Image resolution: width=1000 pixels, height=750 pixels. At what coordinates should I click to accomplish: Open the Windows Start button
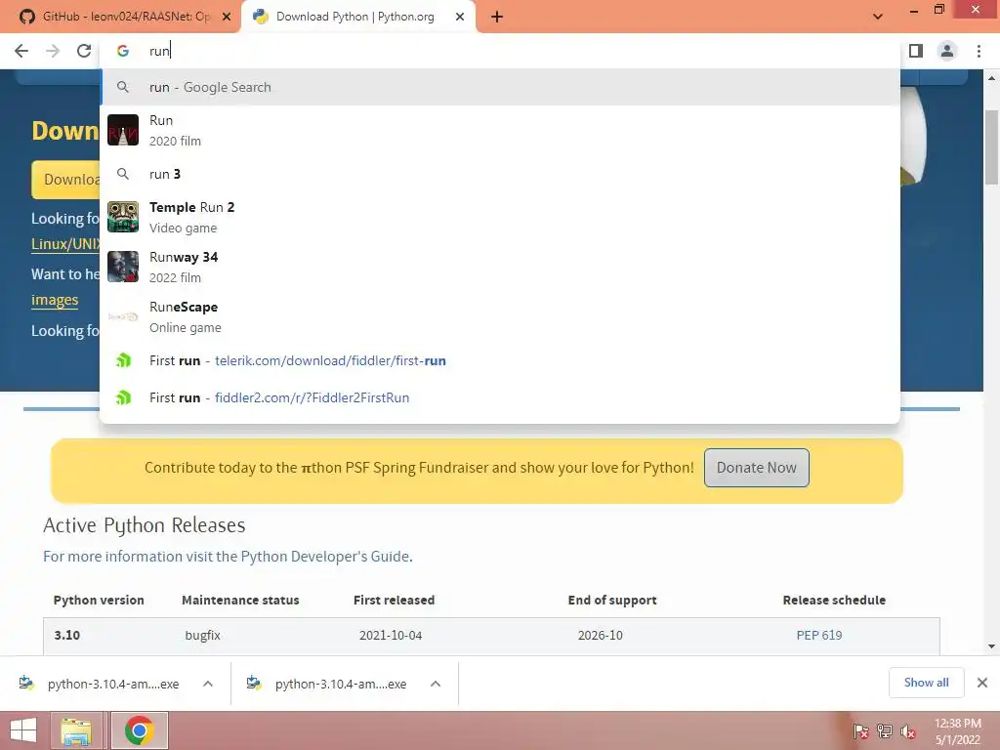pos(23,730)
